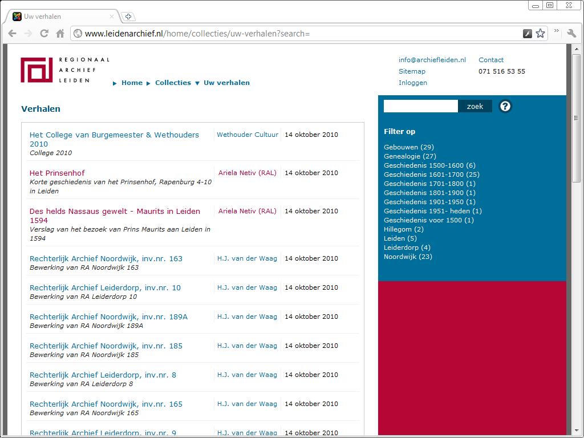584x438 pixels.
Task: Click the Inloggen link
Action: [x=413, y=83]
